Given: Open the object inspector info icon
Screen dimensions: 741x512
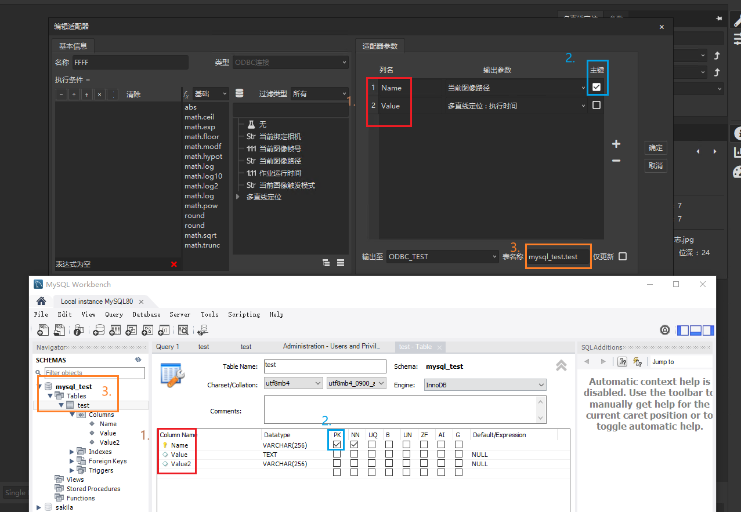Looking at the screenshot, I should pos(78,330).
